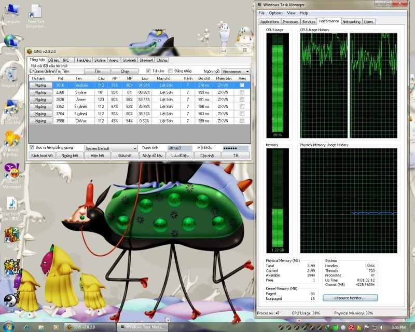Open the ChiVas character tab
415x332 pixels.
pos(162,60)
